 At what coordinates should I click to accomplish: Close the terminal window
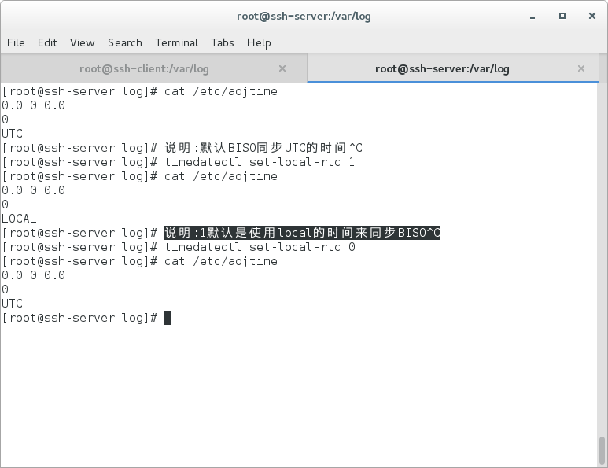pyautogui.click(x=592, y=16)
